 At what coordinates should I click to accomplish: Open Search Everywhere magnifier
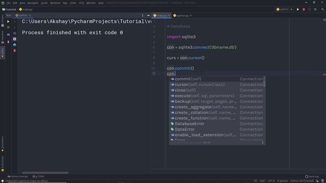pyautogui.click(x=322, y=9)
